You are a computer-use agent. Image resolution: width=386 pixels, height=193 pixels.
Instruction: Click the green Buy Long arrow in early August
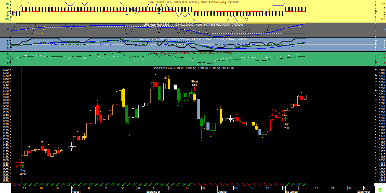pyautogui.click(x=22, y=166)
